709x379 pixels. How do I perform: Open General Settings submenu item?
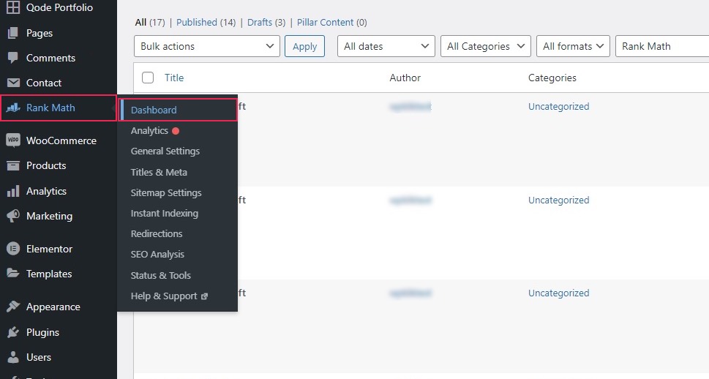pyautogui.click(x=165, y=151)
